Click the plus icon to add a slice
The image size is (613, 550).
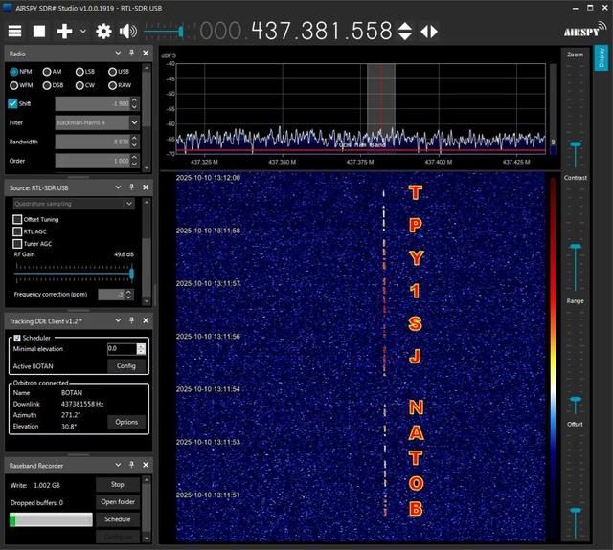(x=64, y=31)
